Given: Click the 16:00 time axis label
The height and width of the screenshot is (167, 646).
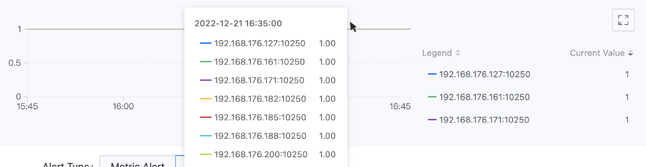Looking at the screenshot, I should [x=123, y=106].
